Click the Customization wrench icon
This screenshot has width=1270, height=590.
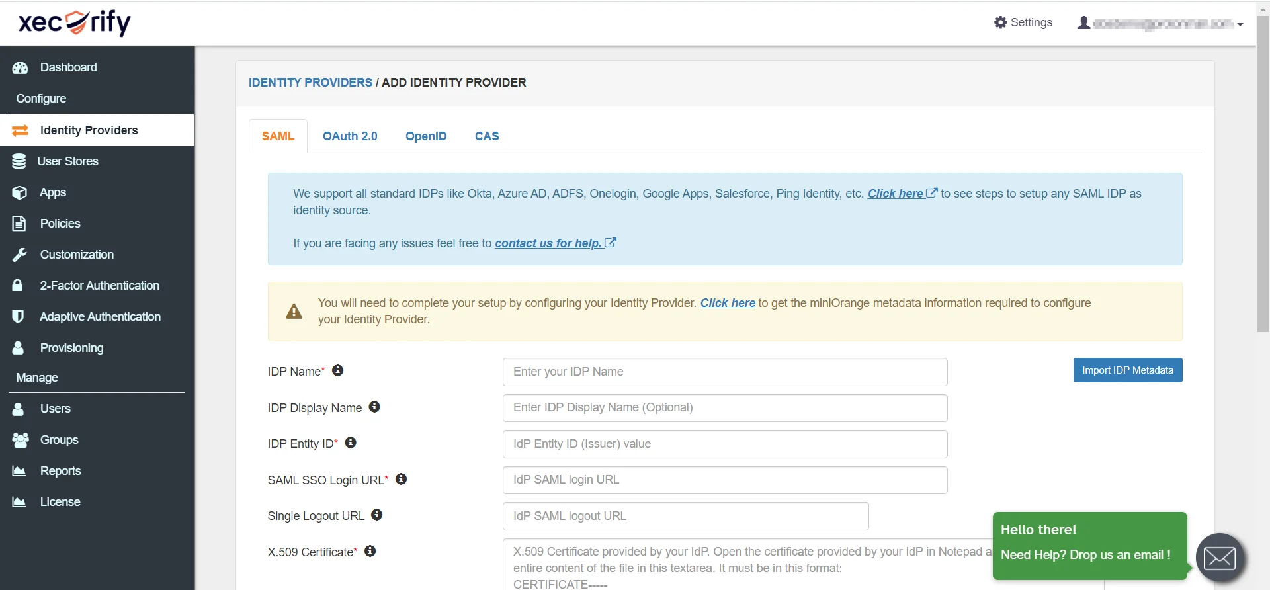[20, 255]
